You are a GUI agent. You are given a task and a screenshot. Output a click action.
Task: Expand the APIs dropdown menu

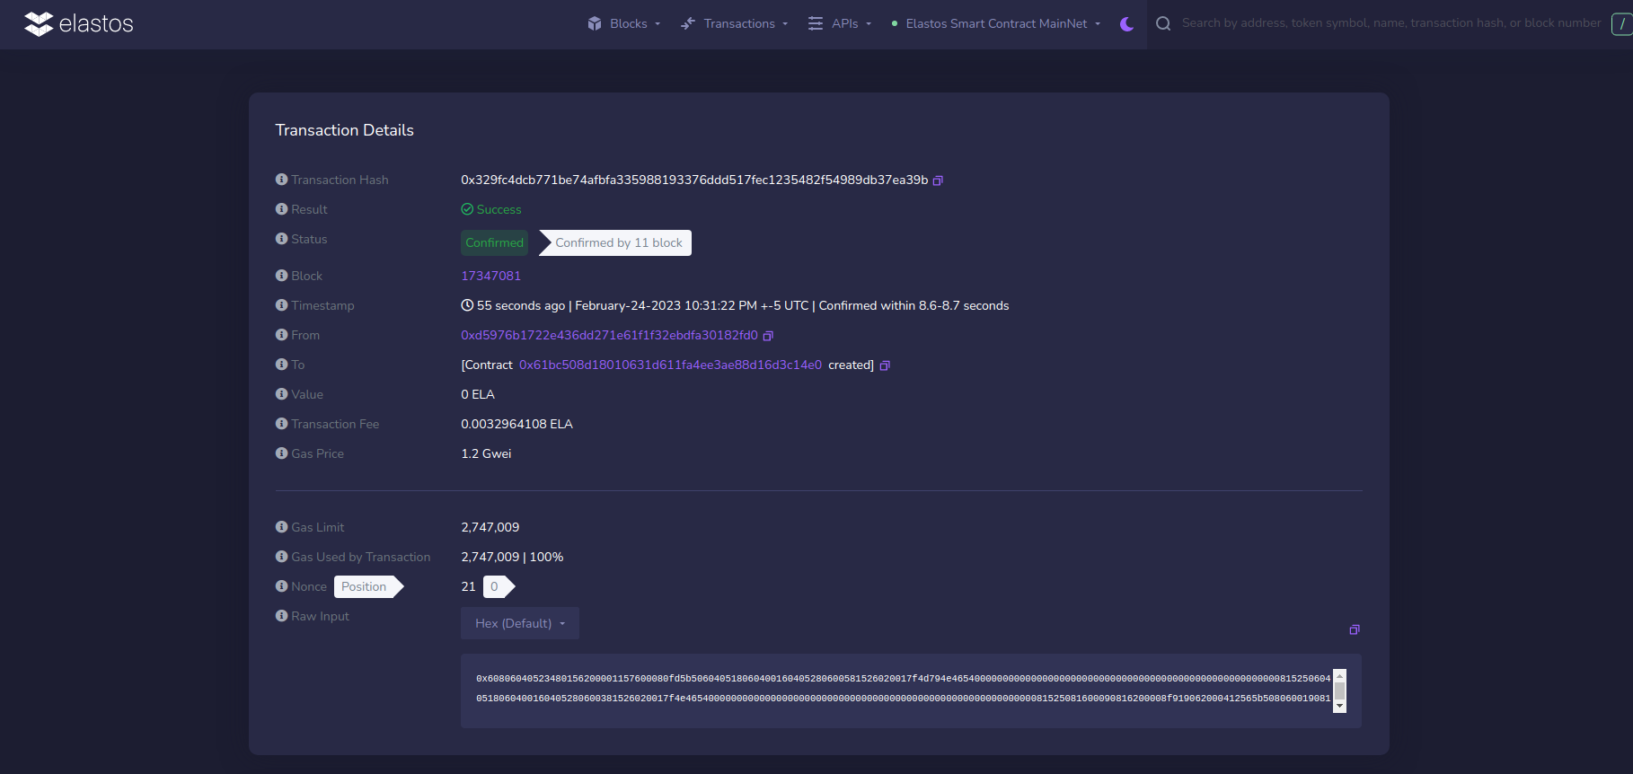[x=840, y=24]
